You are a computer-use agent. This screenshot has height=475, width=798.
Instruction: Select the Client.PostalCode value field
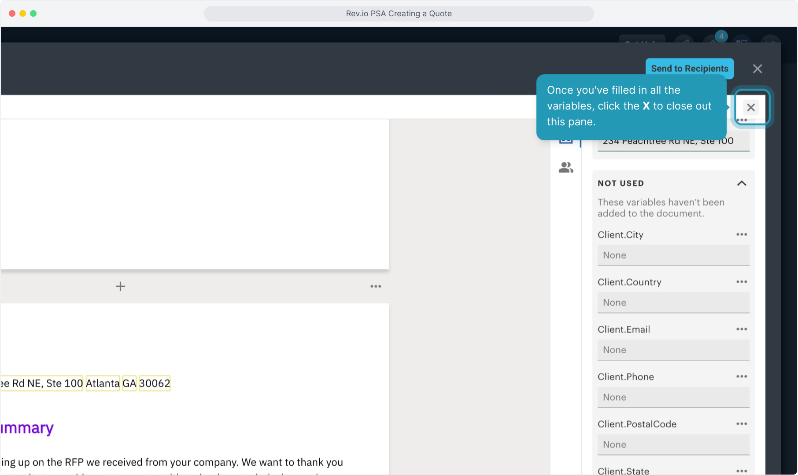[673, 445]
